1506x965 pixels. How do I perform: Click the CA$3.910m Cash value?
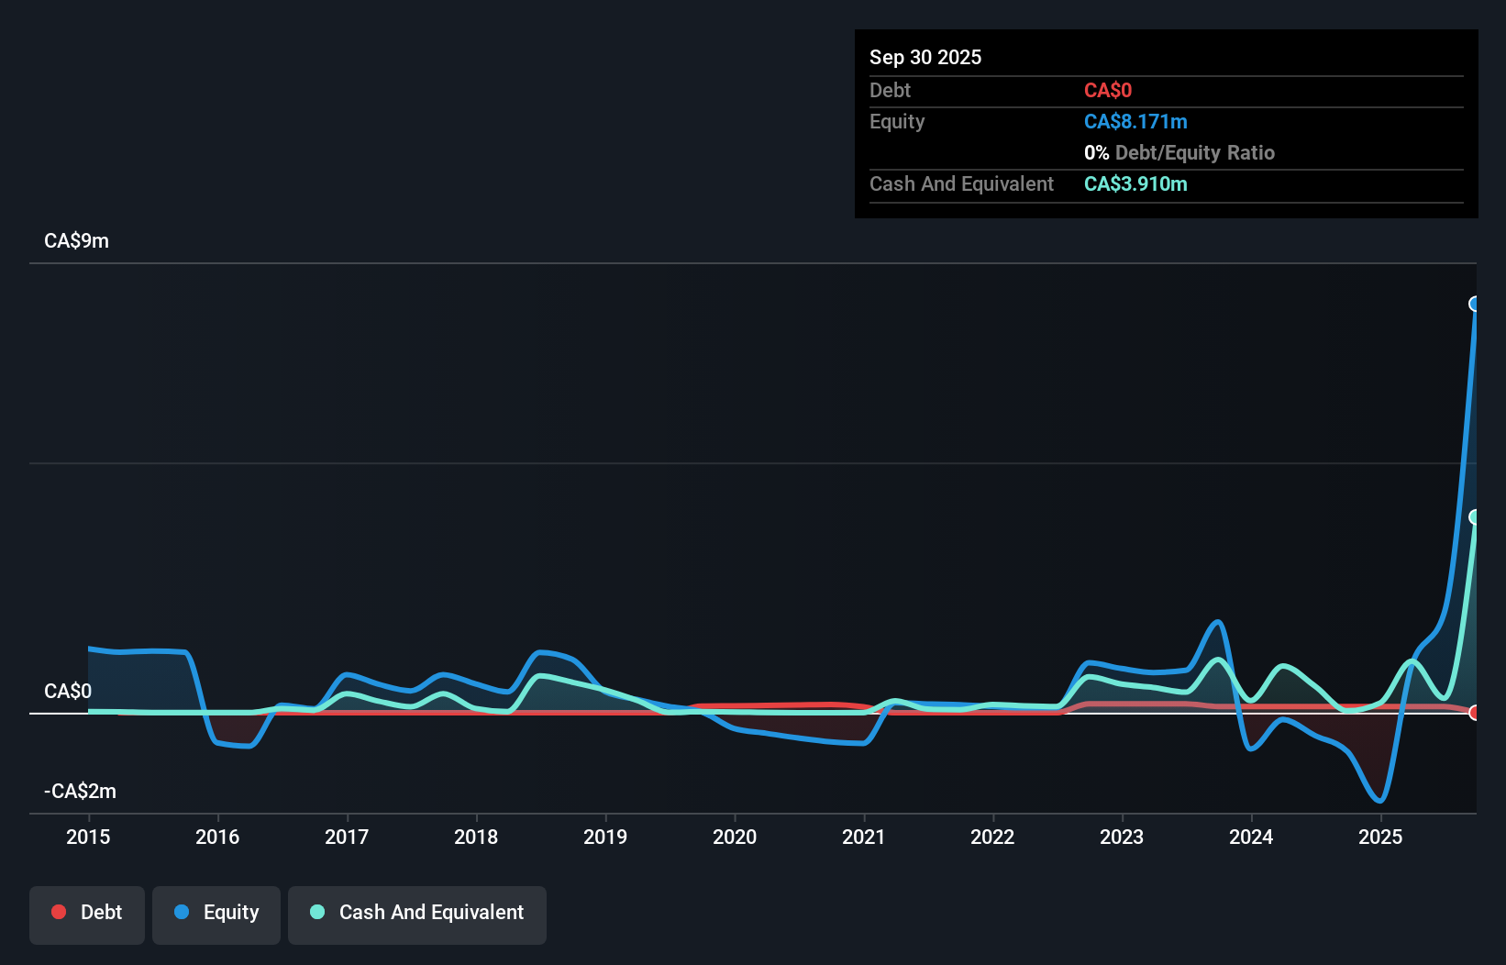tap(1135, 183)
